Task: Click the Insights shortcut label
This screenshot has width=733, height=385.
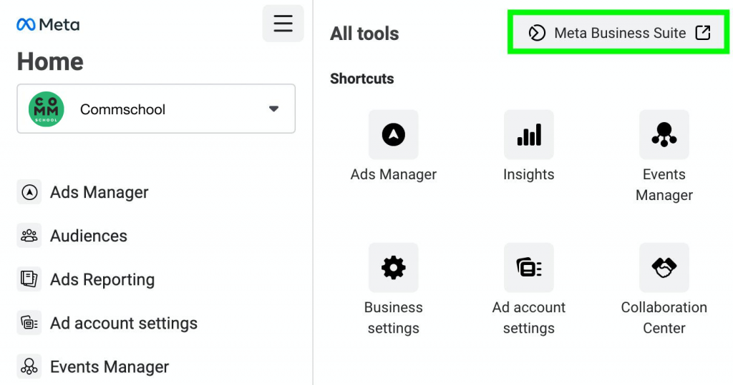Action: click(529, 174)
